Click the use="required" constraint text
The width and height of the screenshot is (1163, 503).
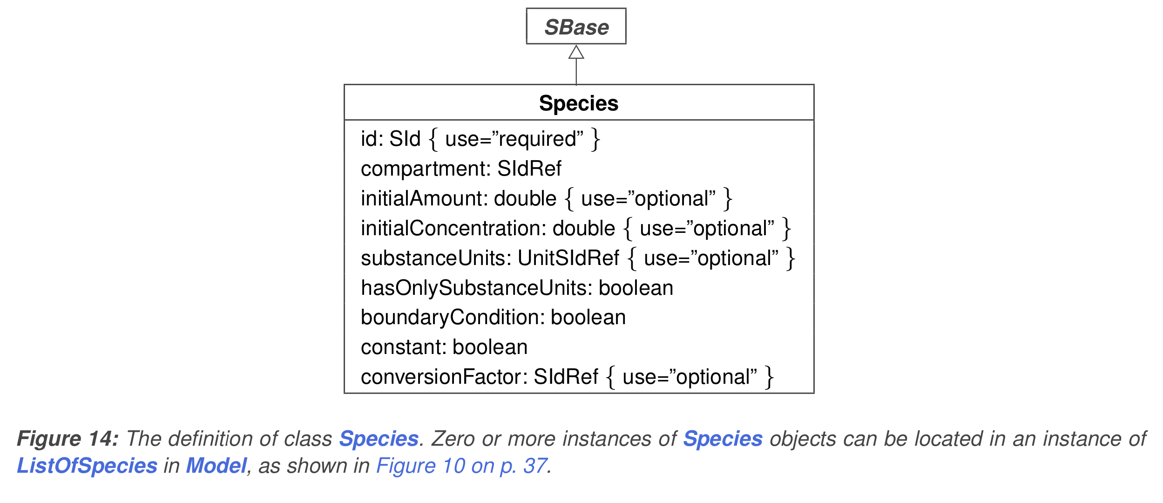[x=514, y=139]
